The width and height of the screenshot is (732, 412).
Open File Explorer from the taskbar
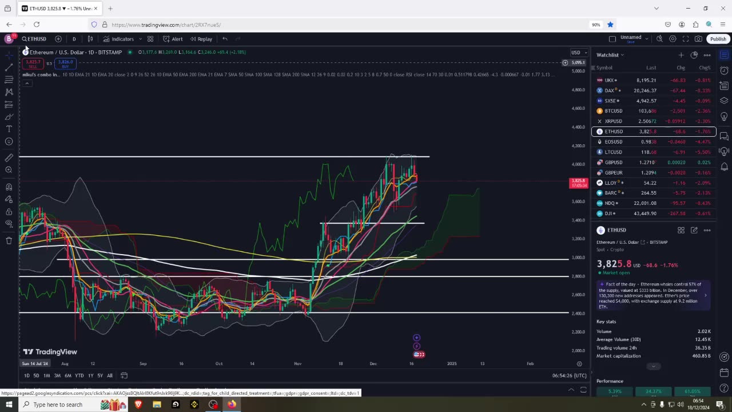[x=157, y=405]
